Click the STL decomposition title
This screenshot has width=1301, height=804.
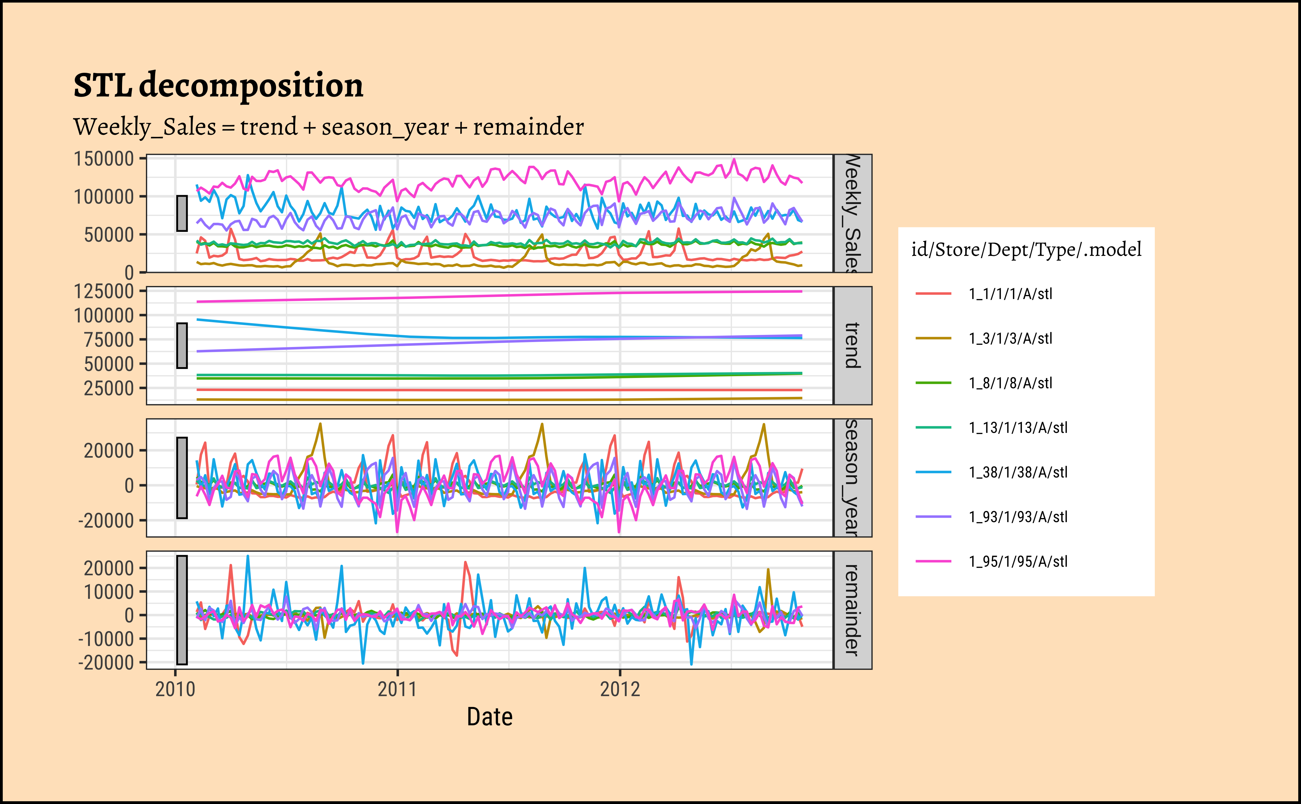pyautogui.click(x=218, y=85)
